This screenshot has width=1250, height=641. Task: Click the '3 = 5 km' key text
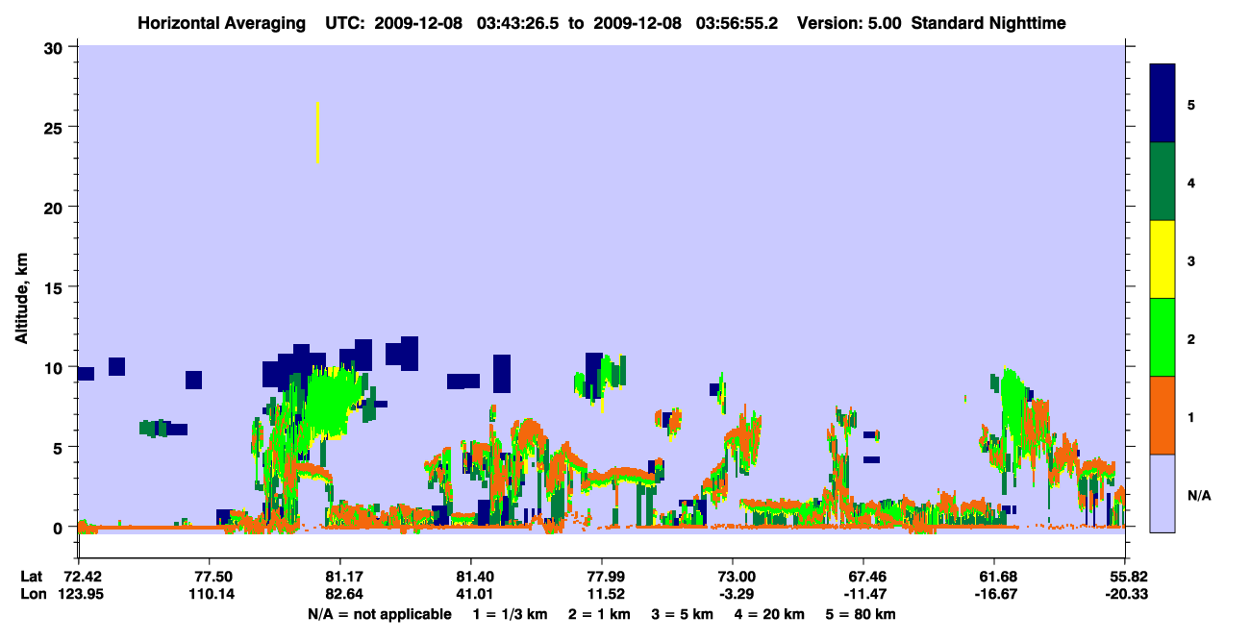click(x=682, y=614)
